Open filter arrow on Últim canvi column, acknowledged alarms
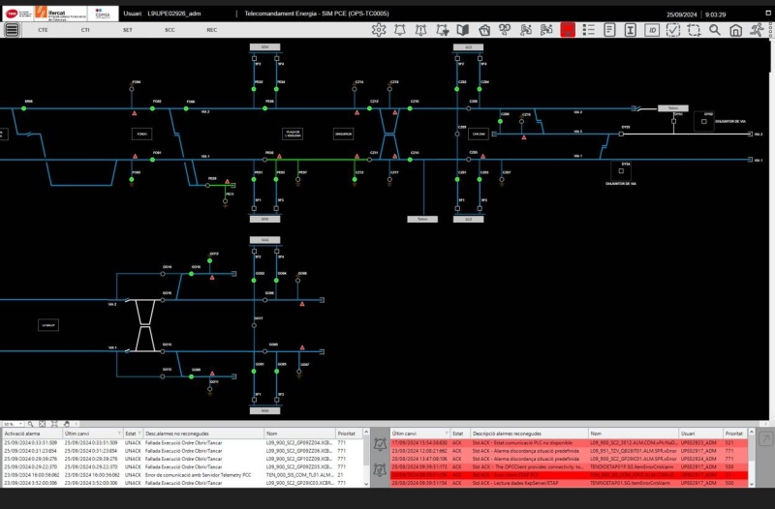Screen dimensions: 775x509 pyautogui.click(x=447, y=434)
